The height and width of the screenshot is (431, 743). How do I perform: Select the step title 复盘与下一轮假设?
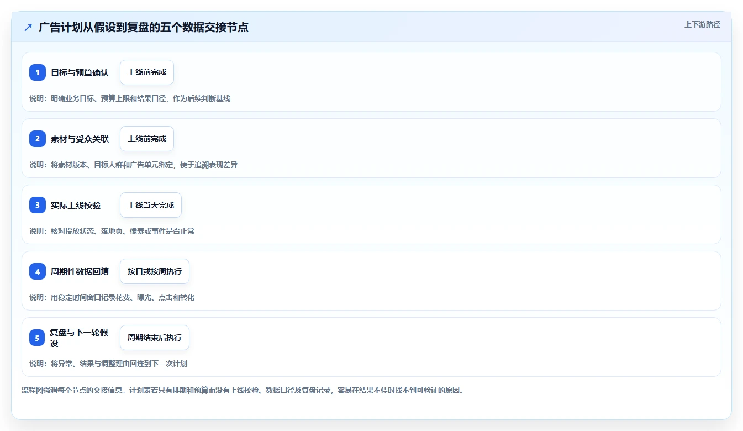(x=79, y=338)
